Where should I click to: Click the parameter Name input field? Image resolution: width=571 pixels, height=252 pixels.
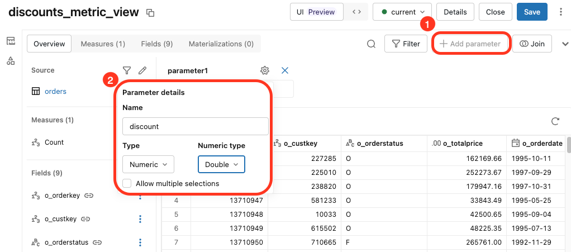tap(196, 126)
